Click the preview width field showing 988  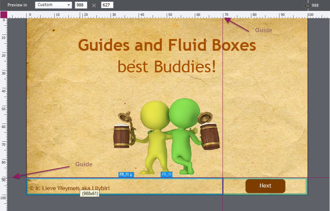pyautogui.click(x=81, y=5)
